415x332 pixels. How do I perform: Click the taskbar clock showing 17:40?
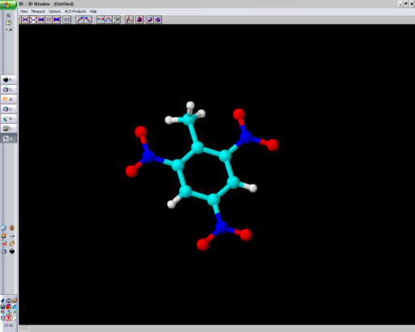pyautogui.click(x=8, y=326)
